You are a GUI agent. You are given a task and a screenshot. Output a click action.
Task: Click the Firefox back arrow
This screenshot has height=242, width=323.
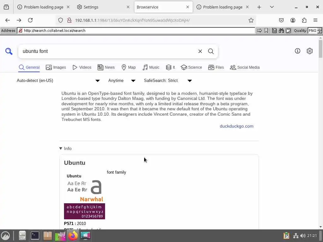[x=8, y=20]
